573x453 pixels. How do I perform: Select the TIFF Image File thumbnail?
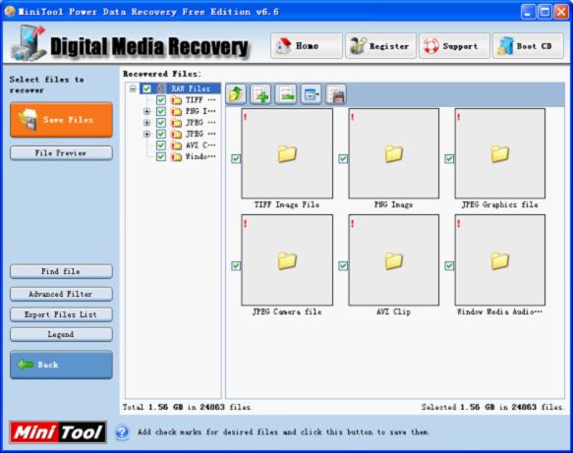287,153
